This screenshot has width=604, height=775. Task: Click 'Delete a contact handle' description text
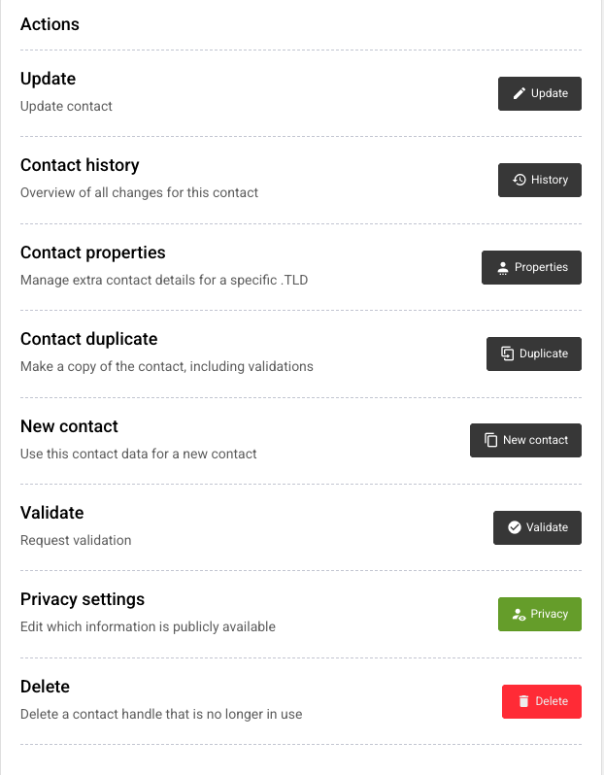coord(161,714)
